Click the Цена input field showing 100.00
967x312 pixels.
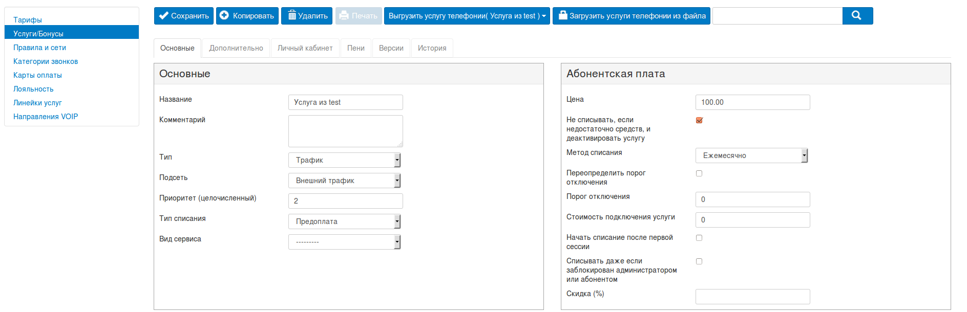tap(752, 102)
